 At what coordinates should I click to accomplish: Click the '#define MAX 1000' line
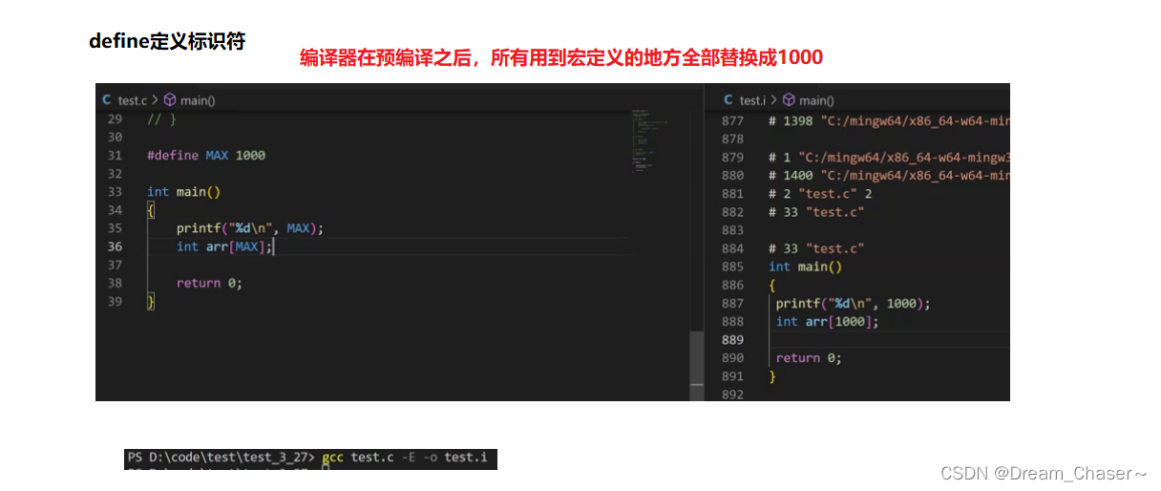click(206, 155)
